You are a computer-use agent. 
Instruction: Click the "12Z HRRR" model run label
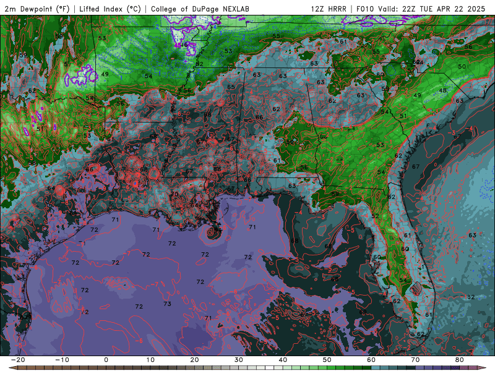point(329,9)
